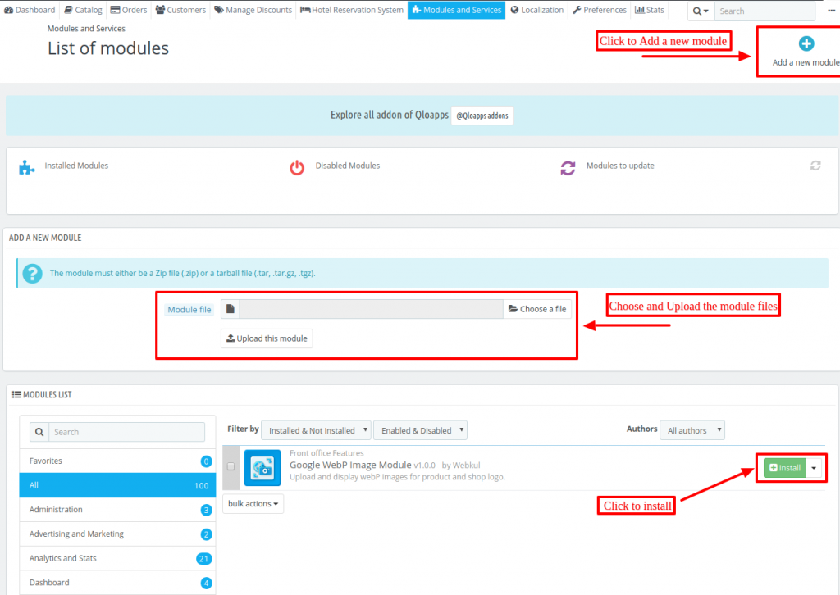Click the file icon beside Module file field
This screenshot has width=840, height=595.
point(231,309)
